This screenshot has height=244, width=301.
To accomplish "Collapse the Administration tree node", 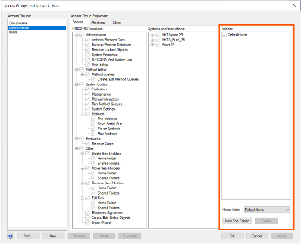I will click(x=76, y=35).
